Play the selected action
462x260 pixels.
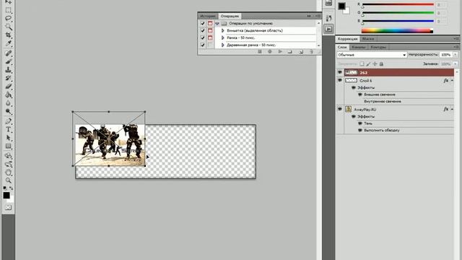pyautogui.click(x=280, y=51)
